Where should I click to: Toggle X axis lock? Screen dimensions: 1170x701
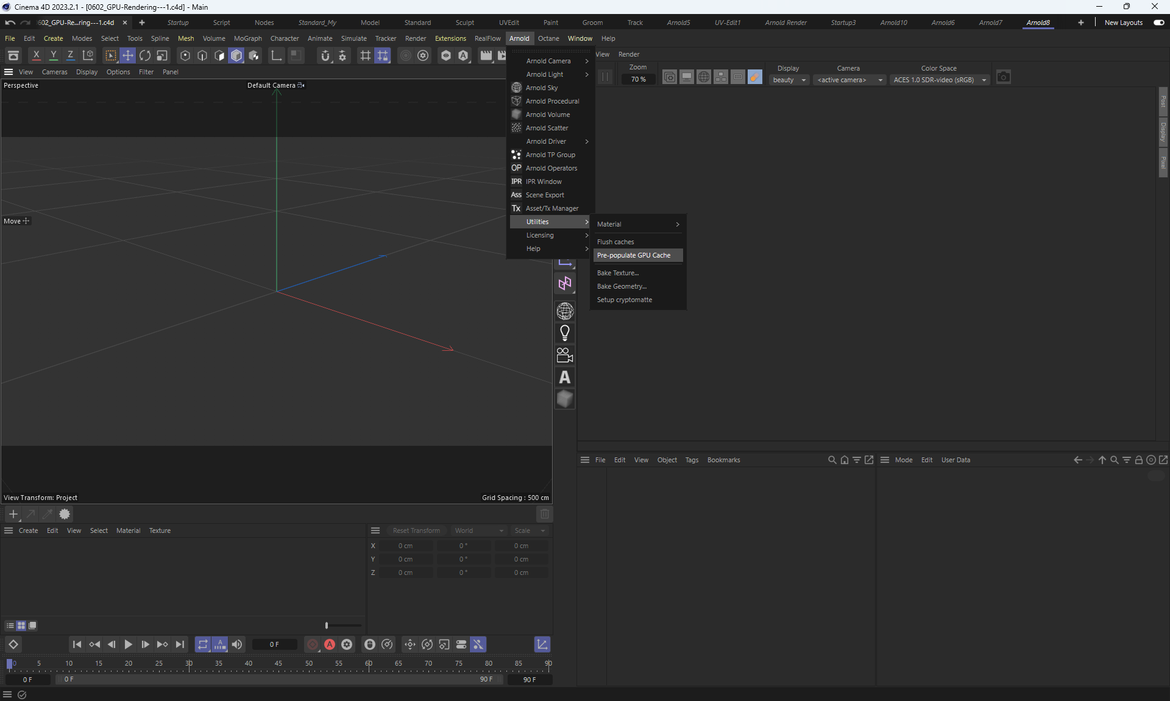point(37,55)
